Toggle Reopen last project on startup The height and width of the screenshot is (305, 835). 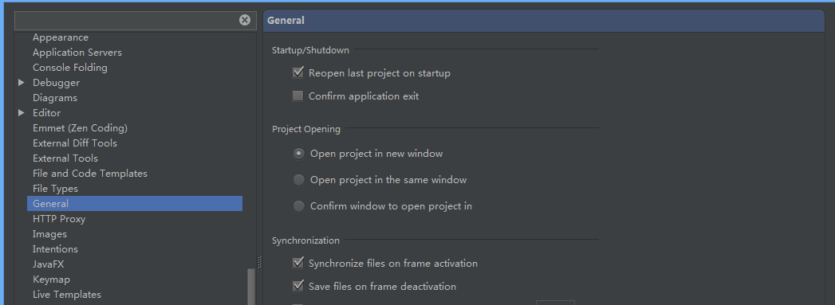[298, 72]
